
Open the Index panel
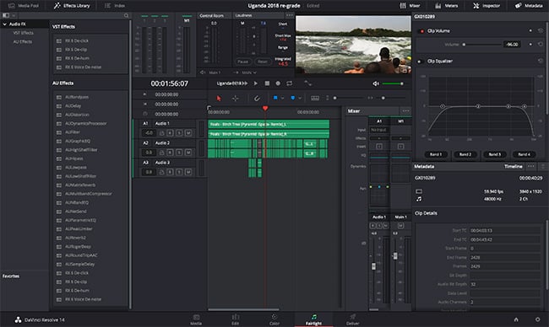[115, 6]
